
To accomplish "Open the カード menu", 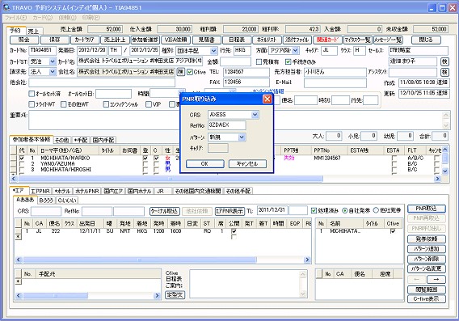I will click(x=43, y=18).
